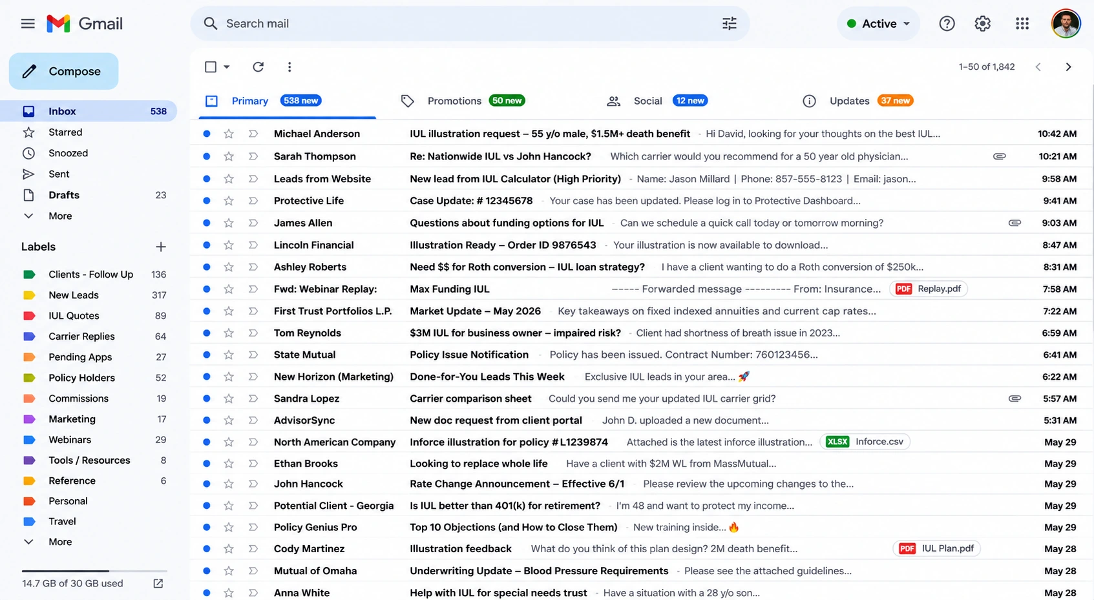Mark Protective Life email as important
The width and height of the screenshot is (1094, 600).
(x=253, y=201)
